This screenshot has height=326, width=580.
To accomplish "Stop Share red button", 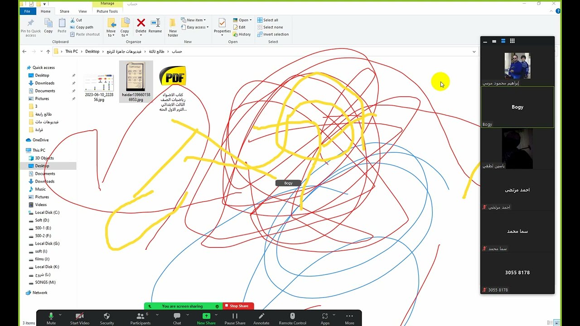I will point(238,306).
